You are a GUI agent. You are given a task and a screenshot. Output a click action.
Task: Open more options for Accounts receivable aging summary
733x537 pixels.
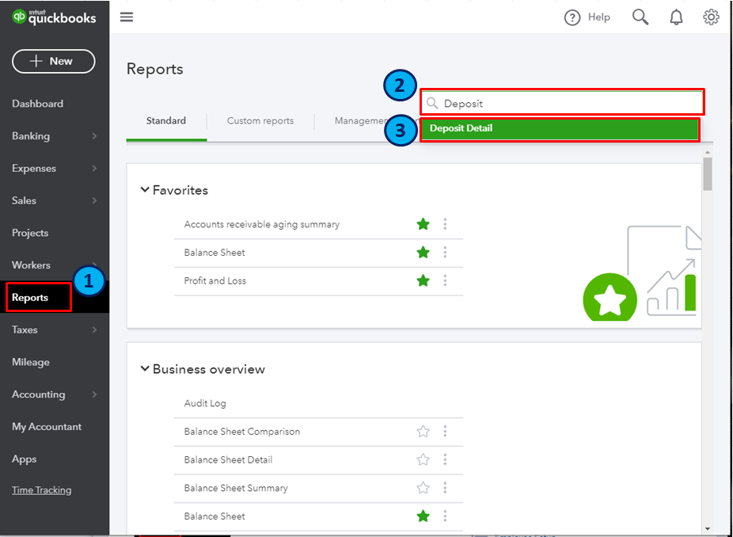pyautogui.click(x=445, y=224)
